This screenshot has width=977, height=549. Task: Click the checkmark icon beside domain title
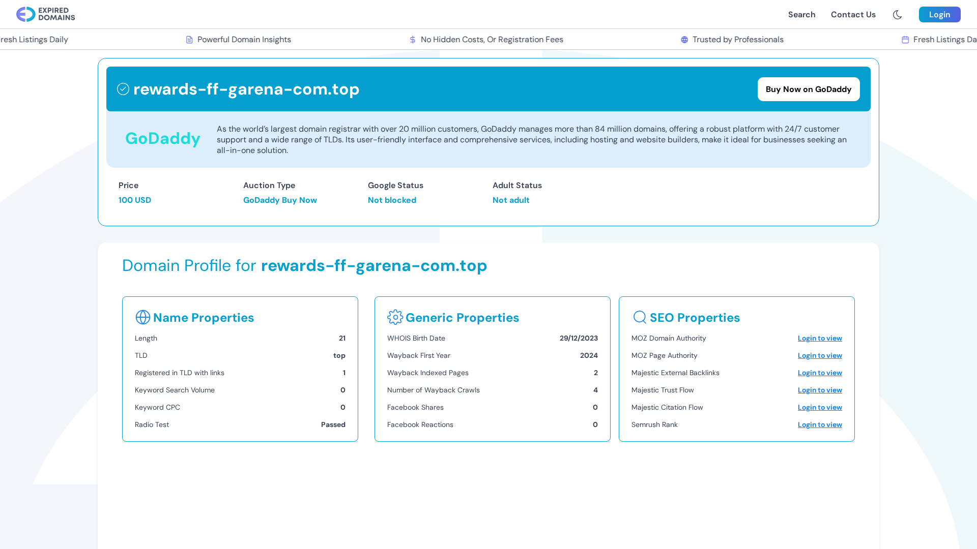[x=123, y=89]
